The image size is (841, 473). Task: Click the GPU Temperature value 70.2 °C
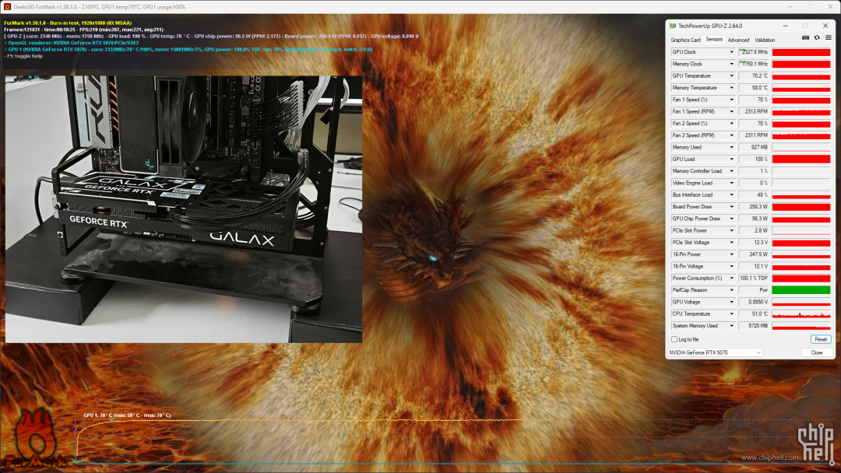[x=754, y=75]
